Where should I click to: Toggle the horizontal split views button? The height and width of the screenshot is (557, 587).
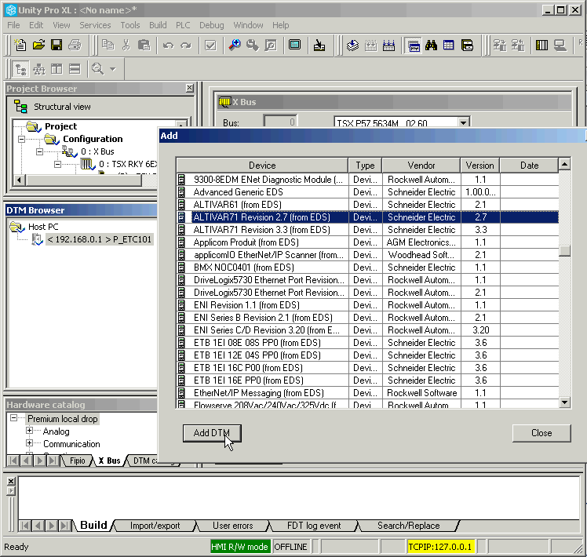click(75, 69)
